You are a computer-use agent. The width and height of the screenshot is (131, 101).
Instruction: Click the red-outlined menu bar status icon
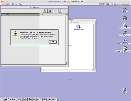(103, 4)
